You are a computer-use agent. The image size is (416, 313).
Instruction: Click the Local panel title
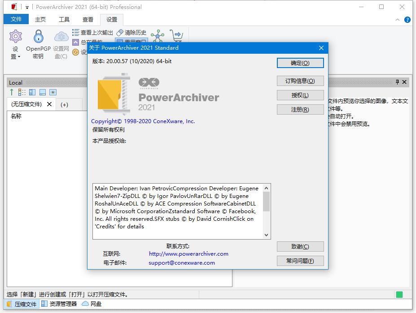pos(16,83)
